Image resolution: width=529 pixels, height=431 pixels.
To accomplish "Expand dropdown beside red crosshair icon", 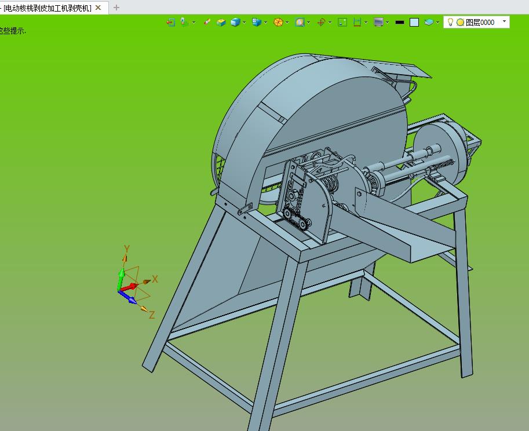I will point(330,23).
